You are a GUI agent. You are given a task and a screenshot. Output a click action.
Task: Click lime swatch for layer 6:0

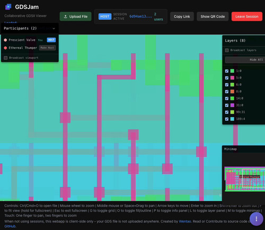coord(232,85)
